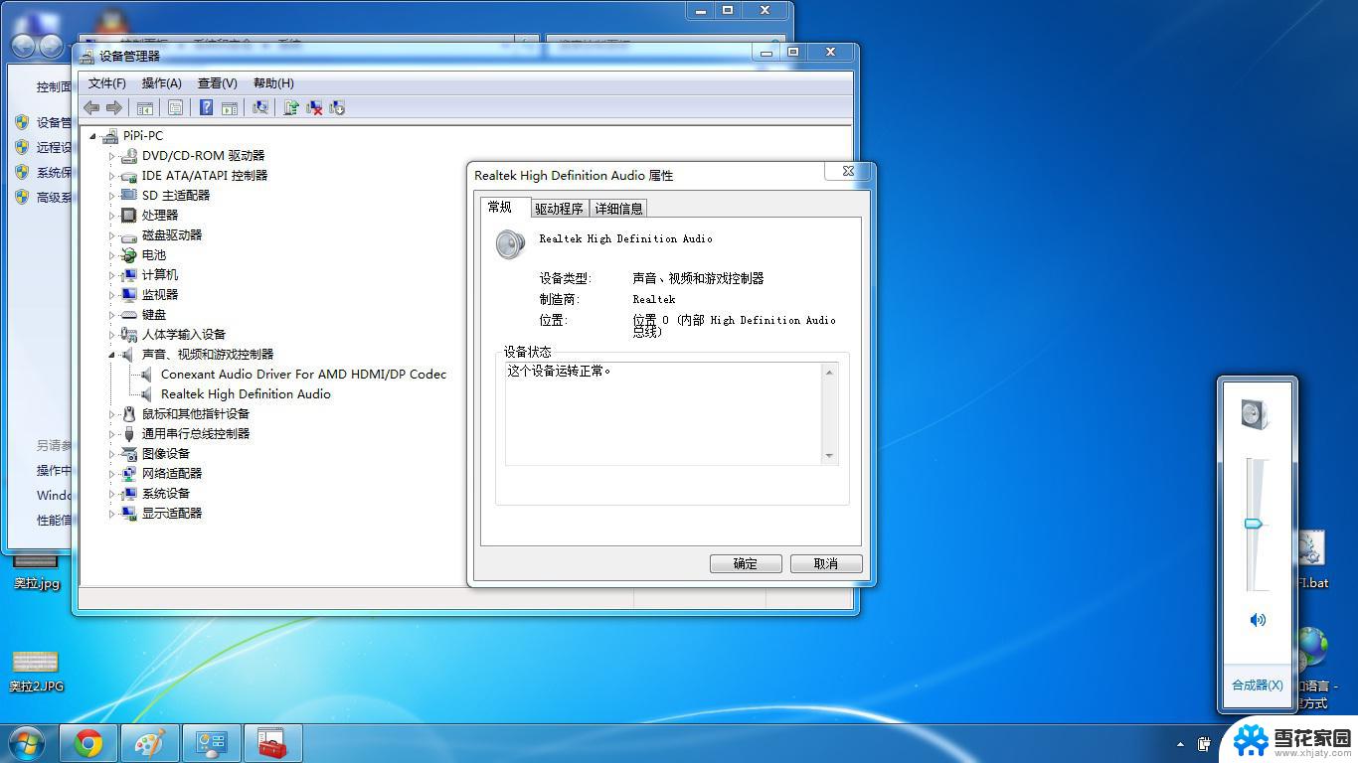Screen dimensions: 1358x763
Task: Open the 文件(F) menu
Action: pos(107,83)
